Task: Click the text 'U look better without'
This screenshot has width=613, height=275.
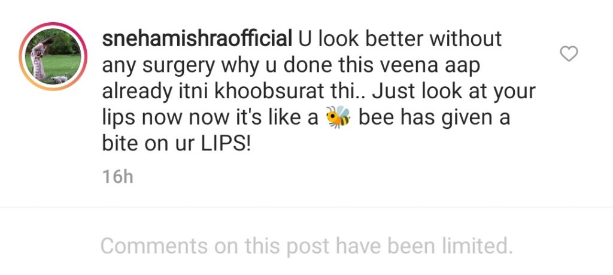Action: (400, 39)
